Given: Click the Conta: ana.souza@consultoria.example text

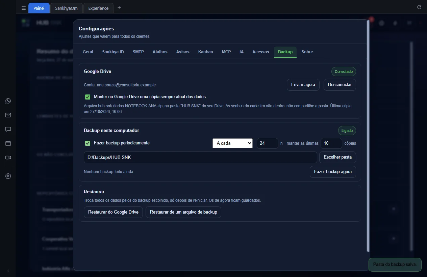Looking at the screenshot, I should [120, 85].
